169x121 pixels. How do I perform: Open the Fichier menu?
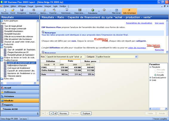pos(6,6)
